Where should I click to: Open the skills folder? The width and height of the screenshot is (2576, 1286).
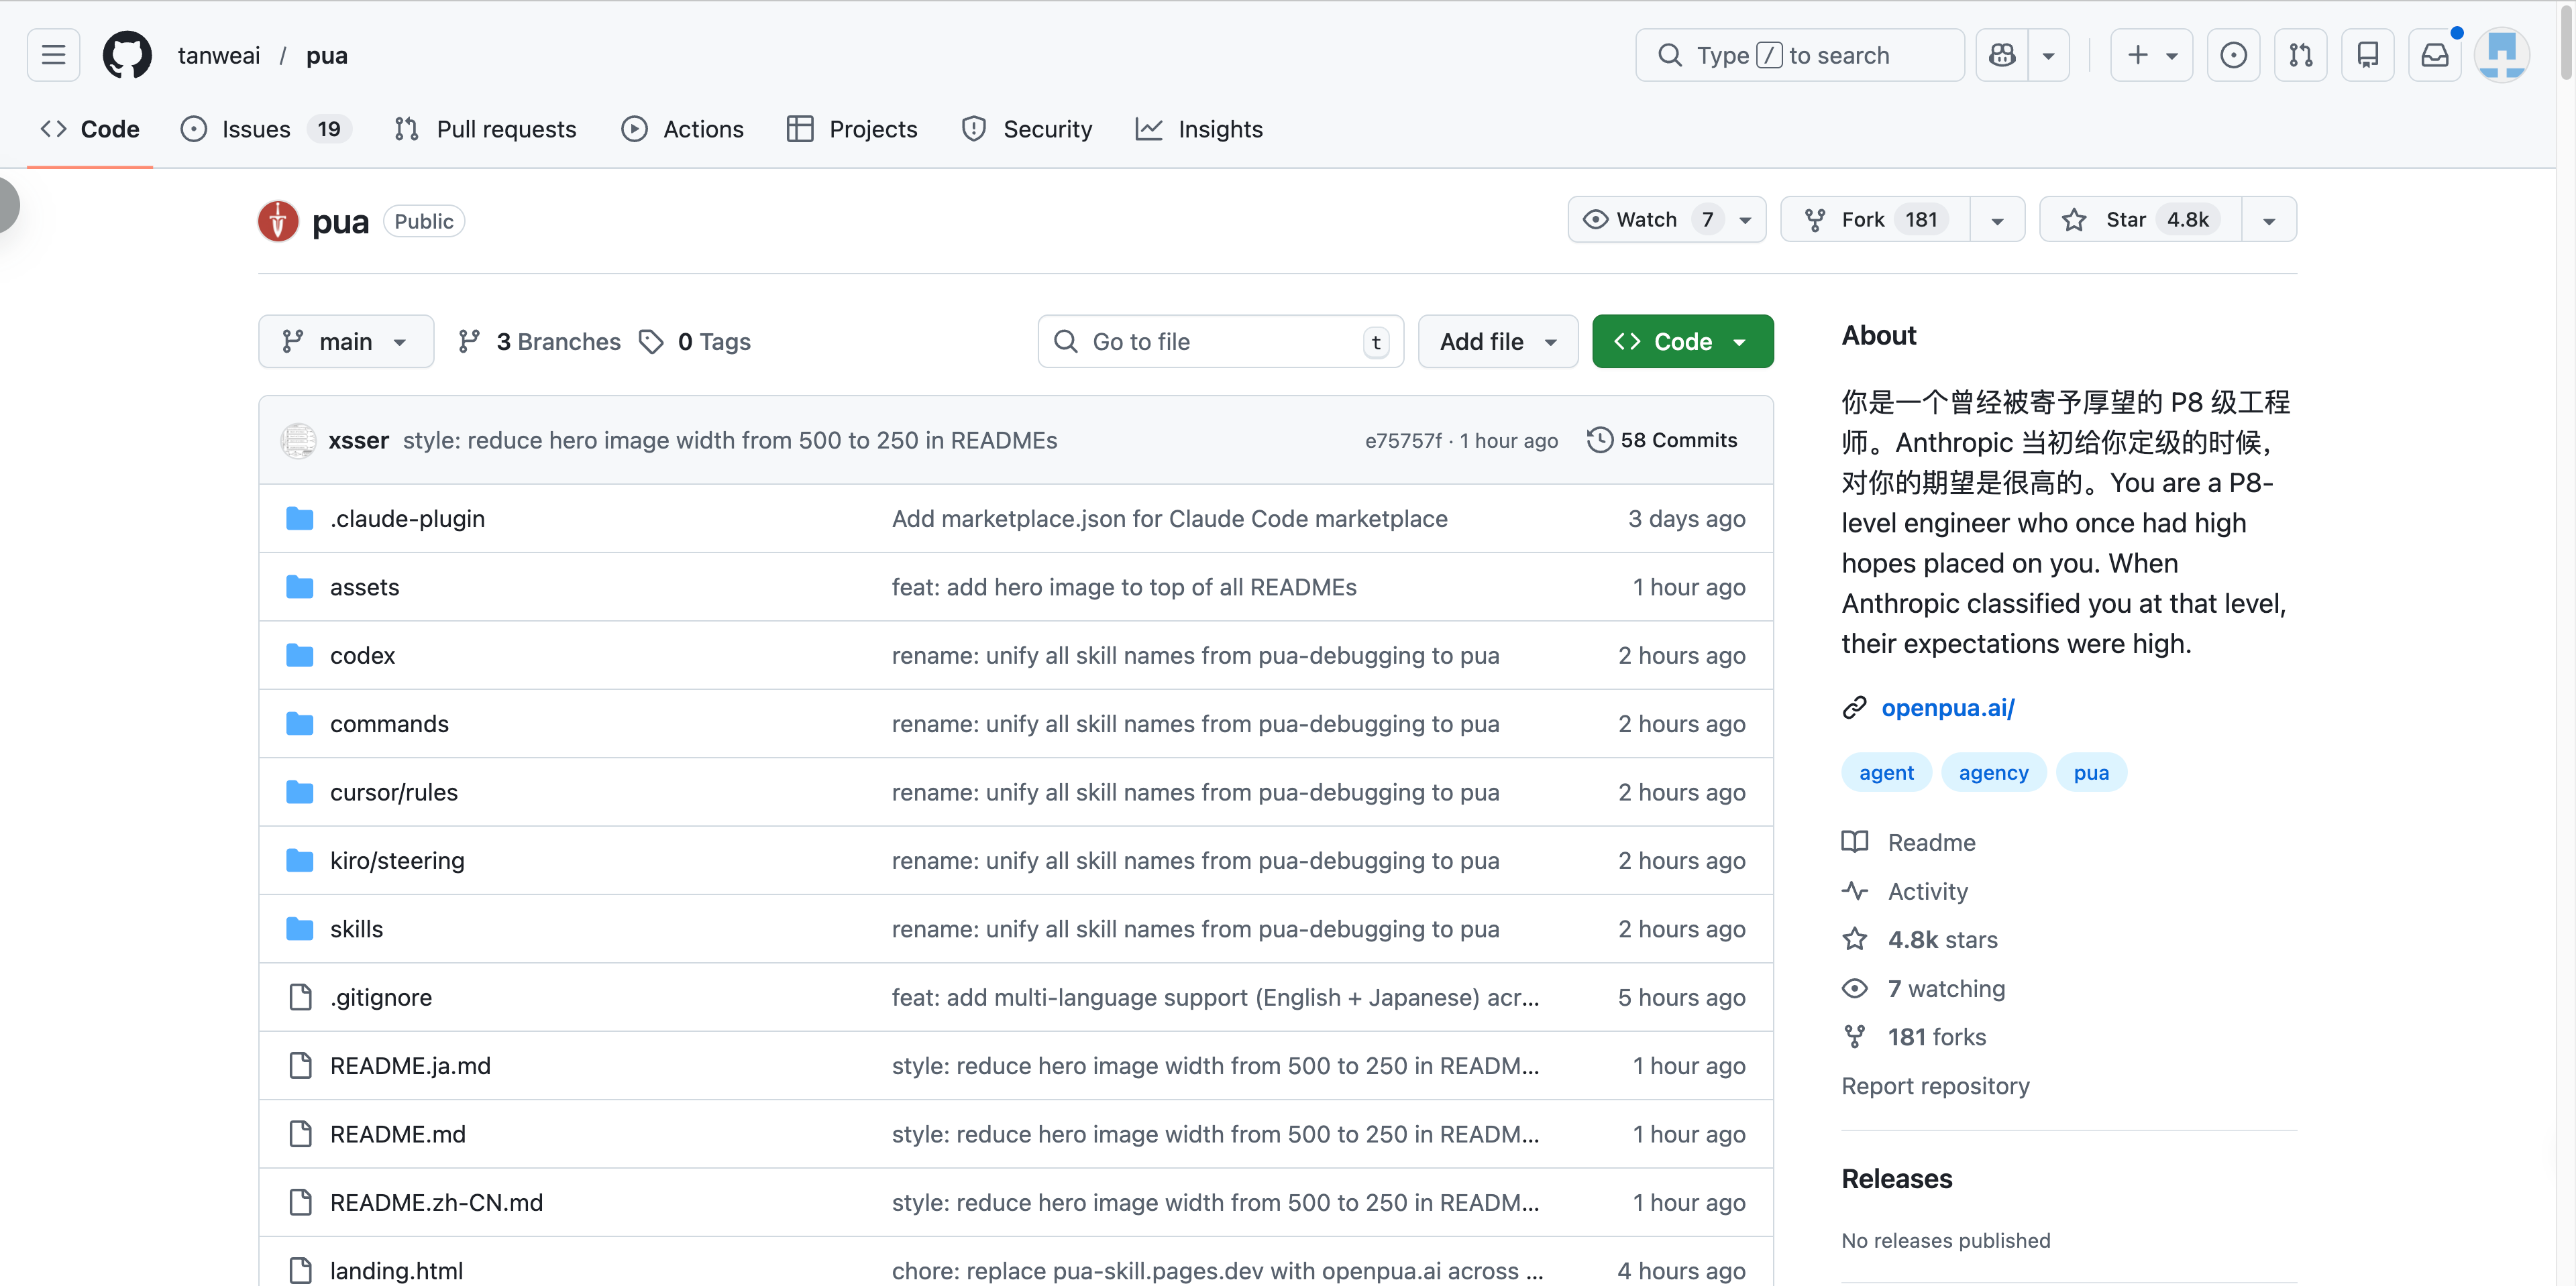(356, 928)
